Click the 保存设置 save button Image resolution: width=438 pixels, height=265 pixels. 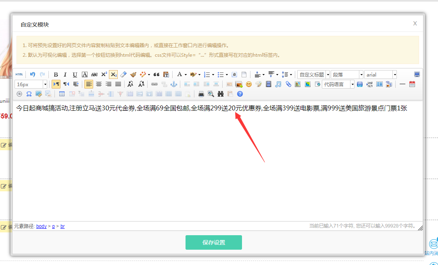click(214, 242)
